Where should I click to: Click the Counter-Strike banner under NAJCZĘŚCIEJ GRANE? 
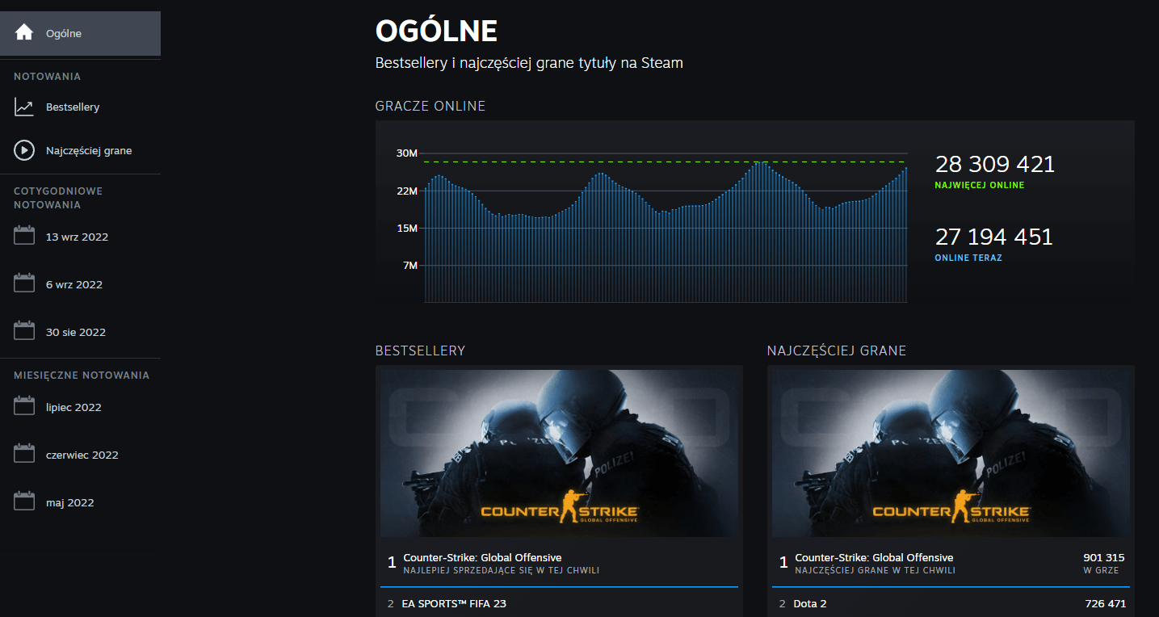pyautogui.click(x=950, y=452)
